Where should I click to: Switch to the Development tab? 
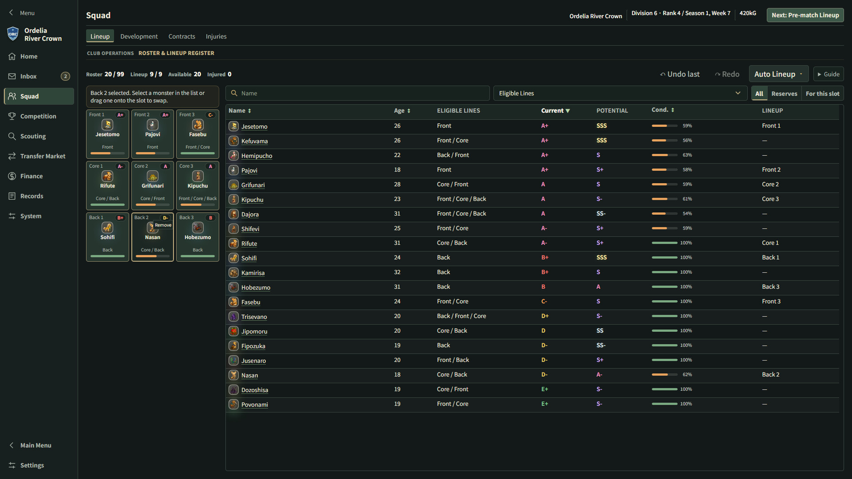[139, 36]
